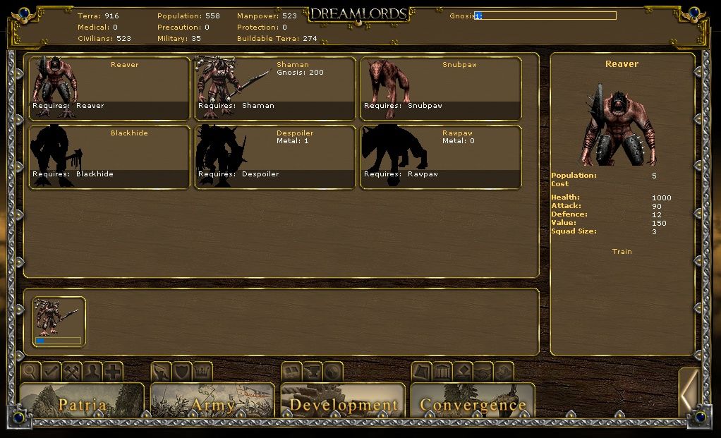
Task: Click the crown icon above Army
Action: tap(202, 372)
